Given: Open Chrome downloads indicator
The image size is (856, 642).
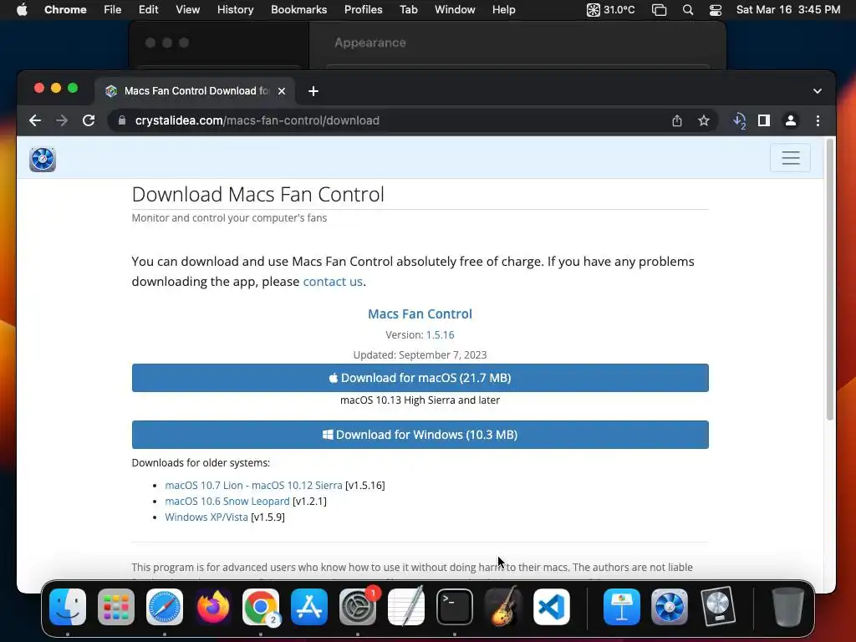Looking at the screenshot, I should point(739,120).
